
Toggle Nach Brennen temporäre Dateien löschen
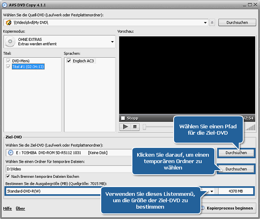[8, 176]
